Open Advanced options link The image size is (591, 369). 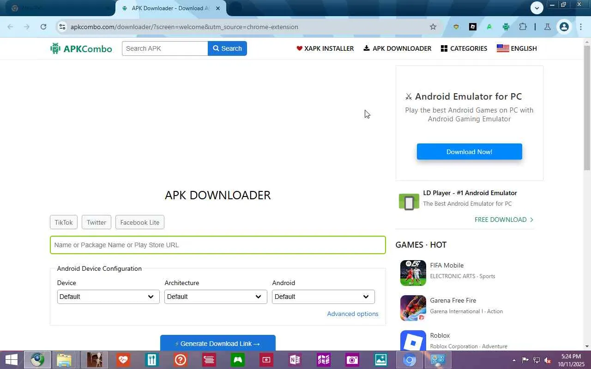(x=353, y=314)
